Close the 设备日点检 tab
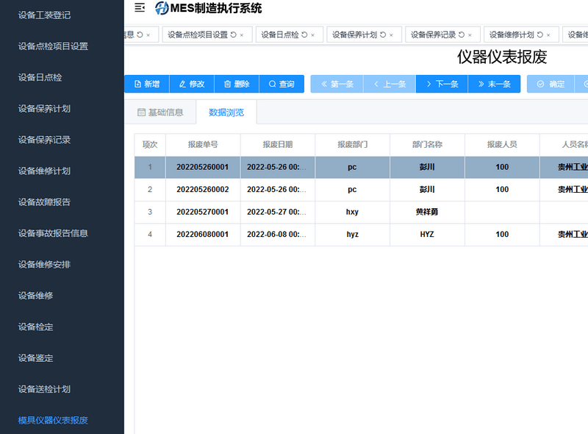The width and height of the screenshot is (588, 434). coord(313,35)
